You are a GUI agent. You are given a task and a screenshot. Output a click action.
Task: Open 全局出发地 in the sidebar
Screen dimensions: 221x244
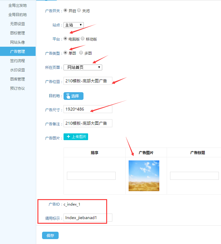coord(17,6)
